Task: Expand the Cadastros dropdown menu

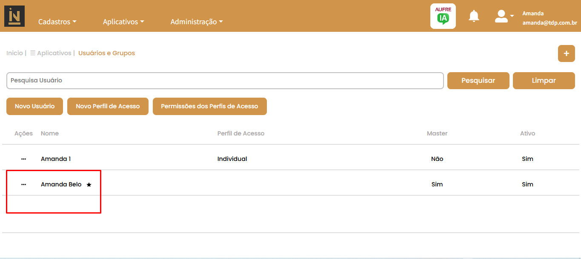Action: 57,22
